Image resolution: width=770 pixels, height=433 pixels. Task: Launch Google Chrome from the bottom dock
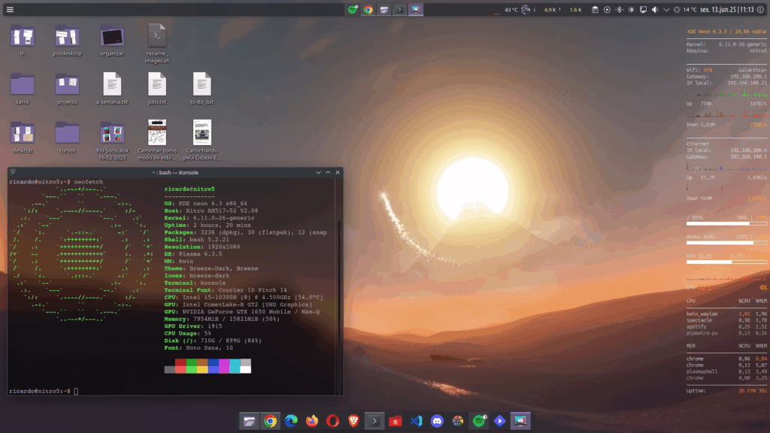pyautogui.click(x=270, y=421)
